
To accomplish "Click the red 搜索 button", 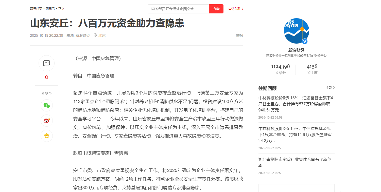I will pyautogui.click(x=216, y=9).
